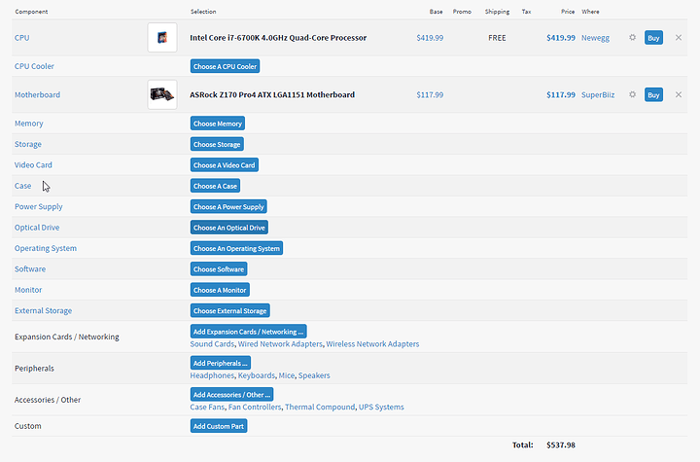Click the ASRock motherboard product thumbnail
700x462 pixels.
pos(162,94)
